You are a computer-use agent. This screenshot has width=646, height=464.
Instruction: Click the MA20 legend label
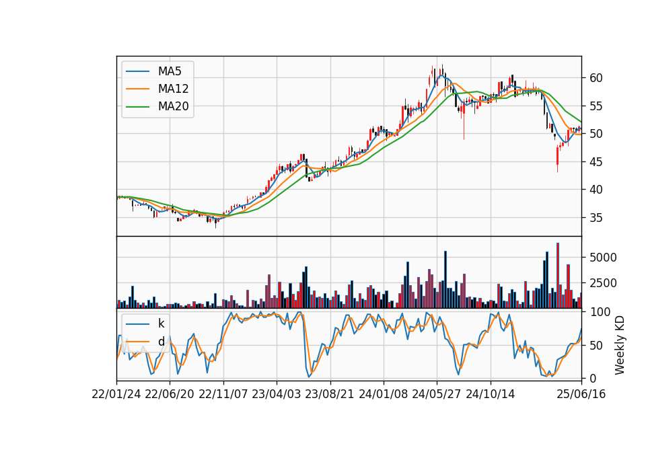173,106
